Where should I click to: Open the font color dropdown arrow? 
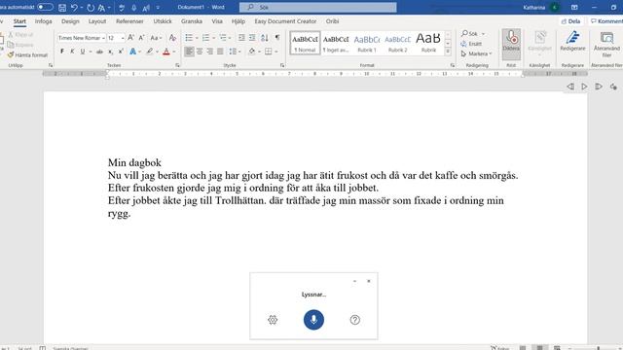click(x=174, y=52)
